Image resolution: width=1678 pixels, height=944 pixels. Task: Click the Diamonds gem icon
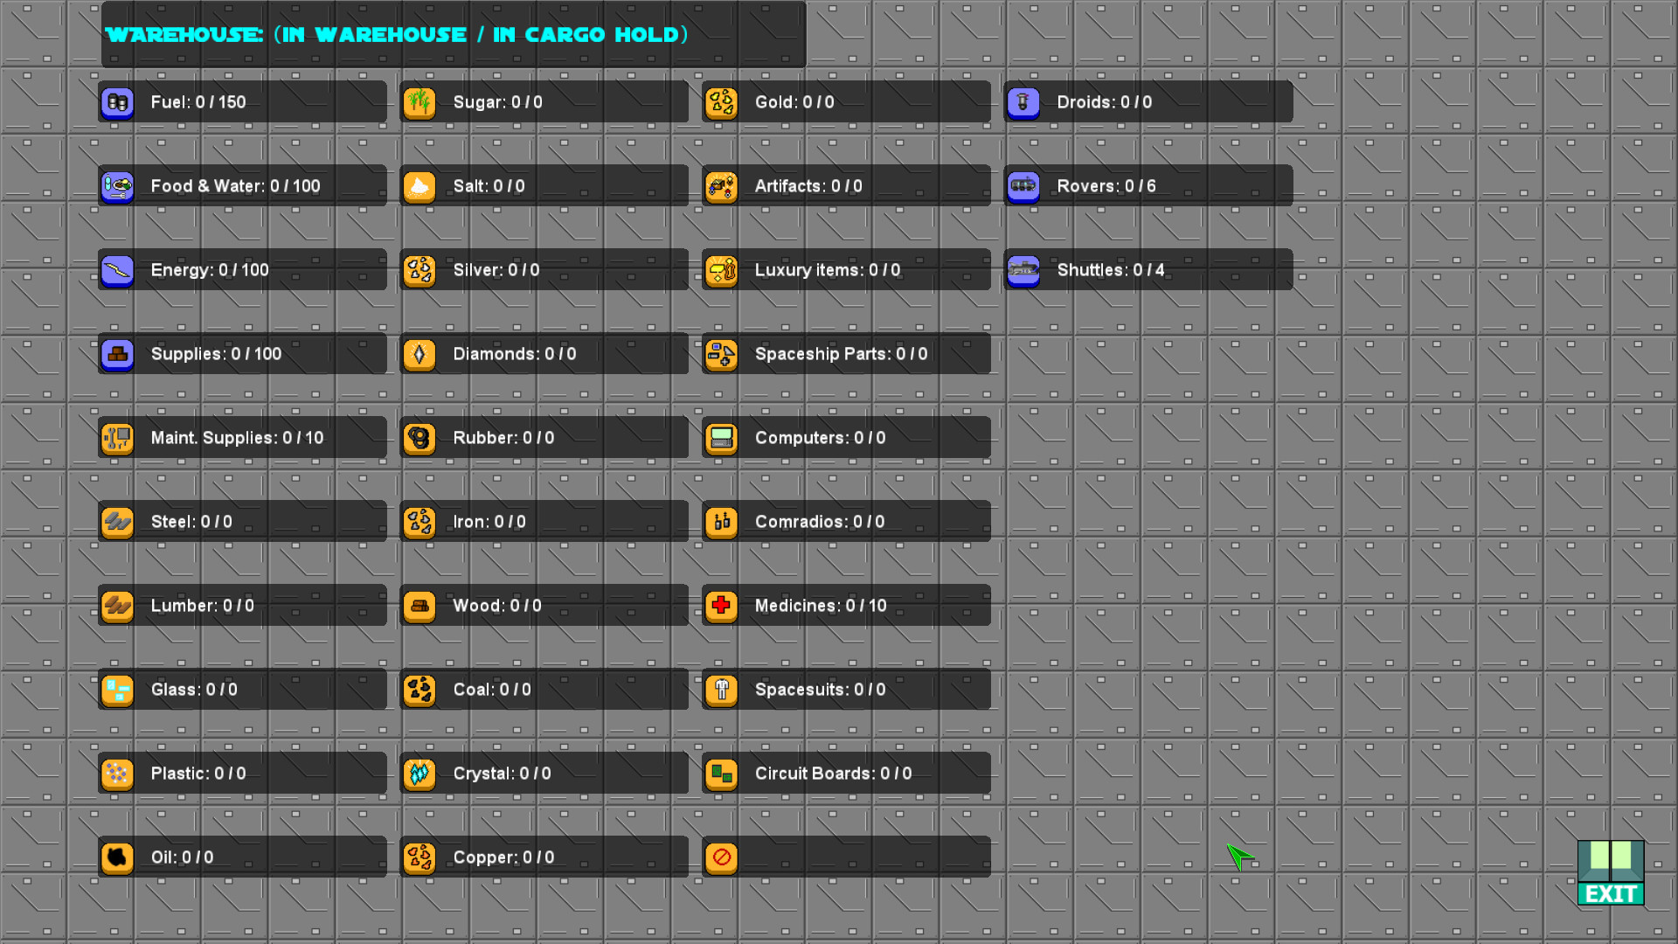pos(419,354)
